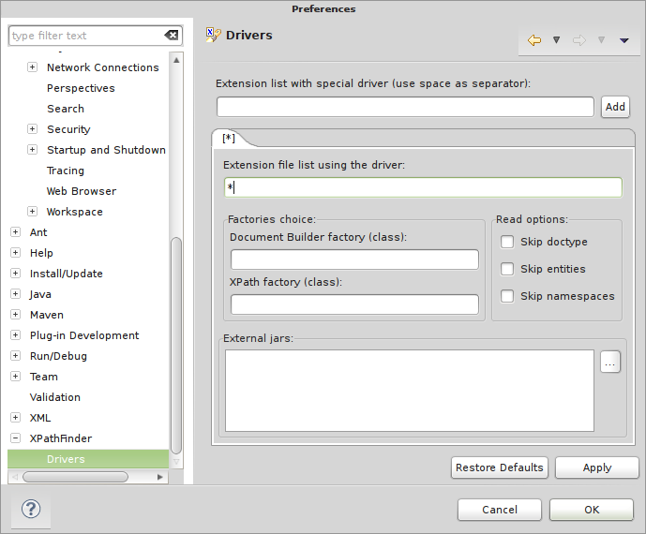Expand the Plug-in Development node

click(x=15, y=334)
